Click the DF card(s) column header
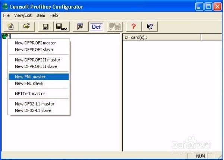224x160 pixels. click(162, 37)
